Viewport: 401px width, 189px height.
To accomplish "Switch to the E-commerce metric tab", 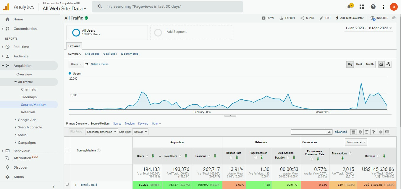I will [130, 54].
